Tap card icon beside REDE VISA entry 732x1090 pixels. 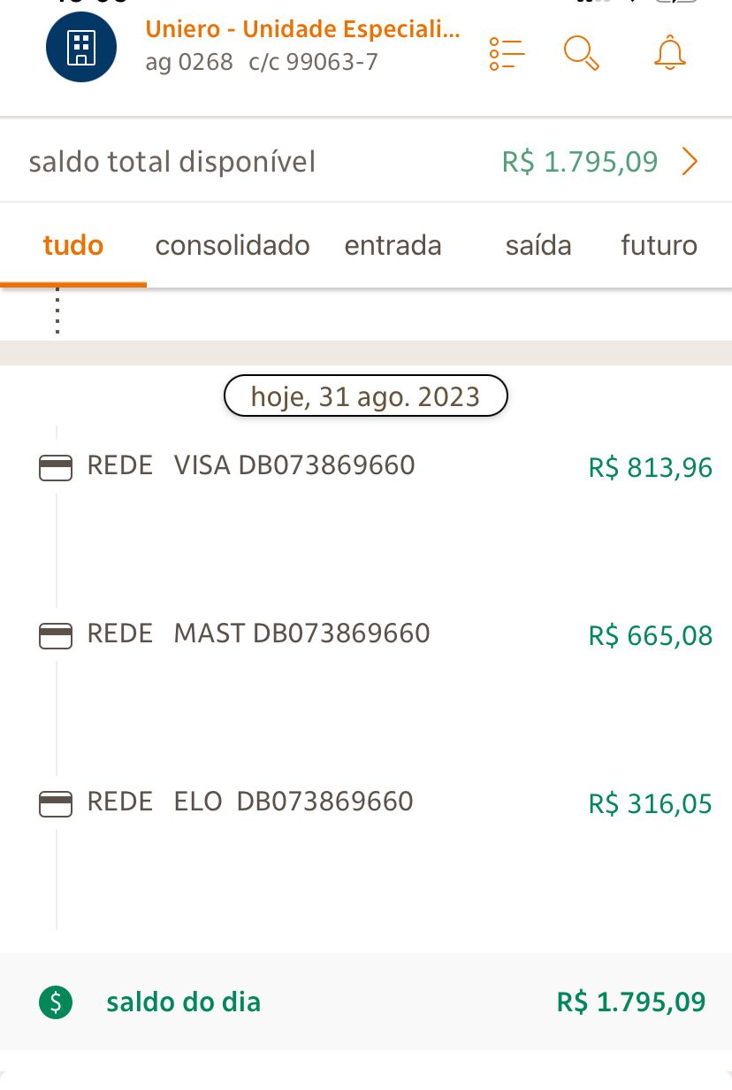[56, 467]
